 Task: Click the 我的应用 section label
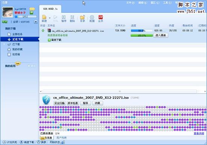[10, 66]
